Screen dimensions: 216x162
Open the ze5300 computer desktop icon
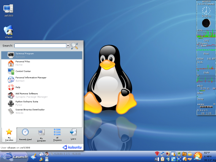[8, 11]
